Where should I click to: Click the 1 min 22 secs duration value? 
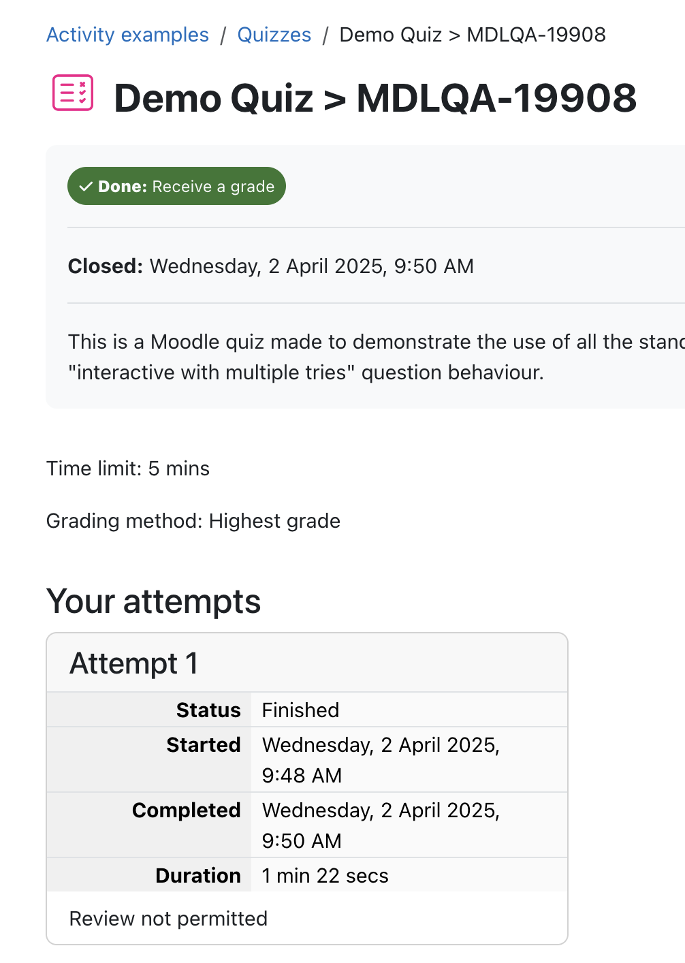coord(325,876)
